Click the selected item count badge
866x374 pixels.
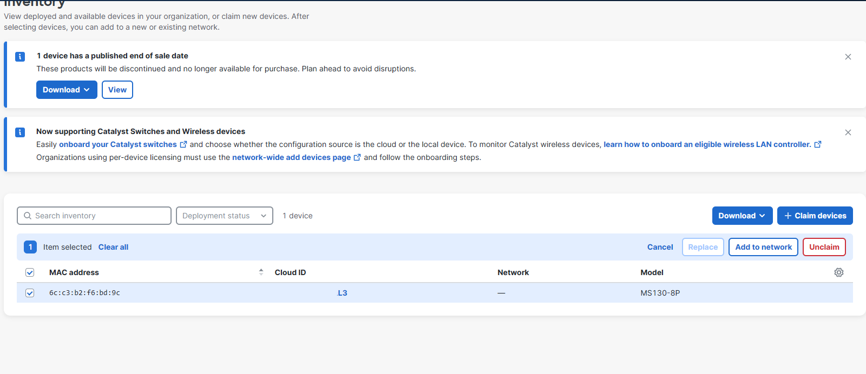click(30, 247)
